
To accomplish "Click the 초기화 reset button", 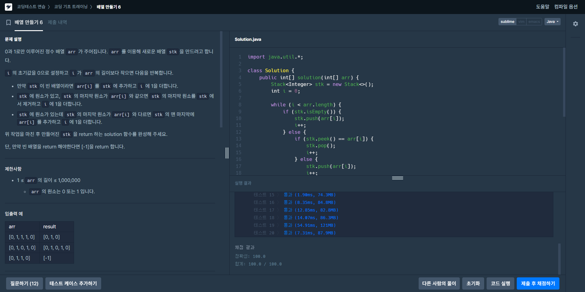I will [473, 283].
